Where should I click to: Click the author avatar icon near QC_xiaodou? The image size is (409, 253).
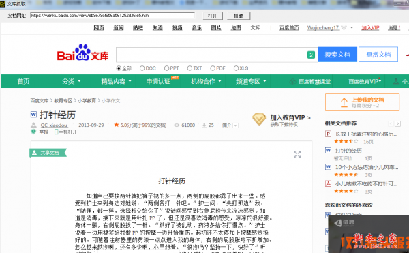[33, 125]
